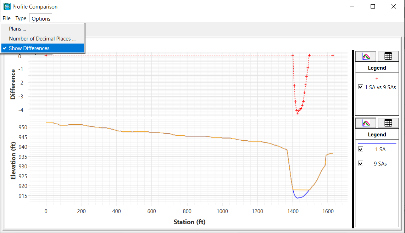This screenshot has width=405, height=233.
Task: Hide the '9 SAs' profile via its checkbox
Action: pos(361,163)
